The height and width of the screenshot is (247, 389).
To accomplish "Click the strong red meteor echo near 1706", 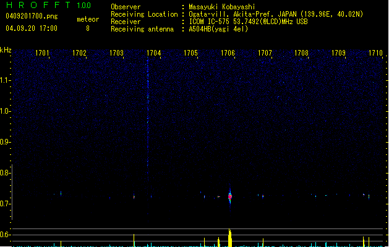I will 230,197.
